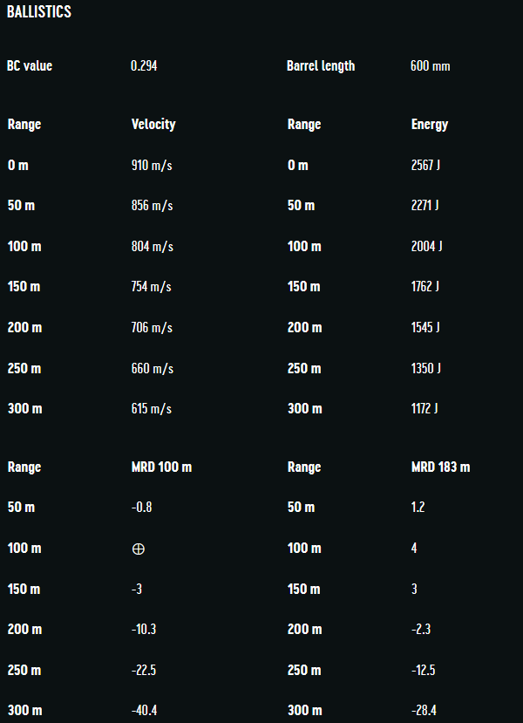Select the BC value label
Image resolution: width=523 pixels, height=723 pixels.
30,66
